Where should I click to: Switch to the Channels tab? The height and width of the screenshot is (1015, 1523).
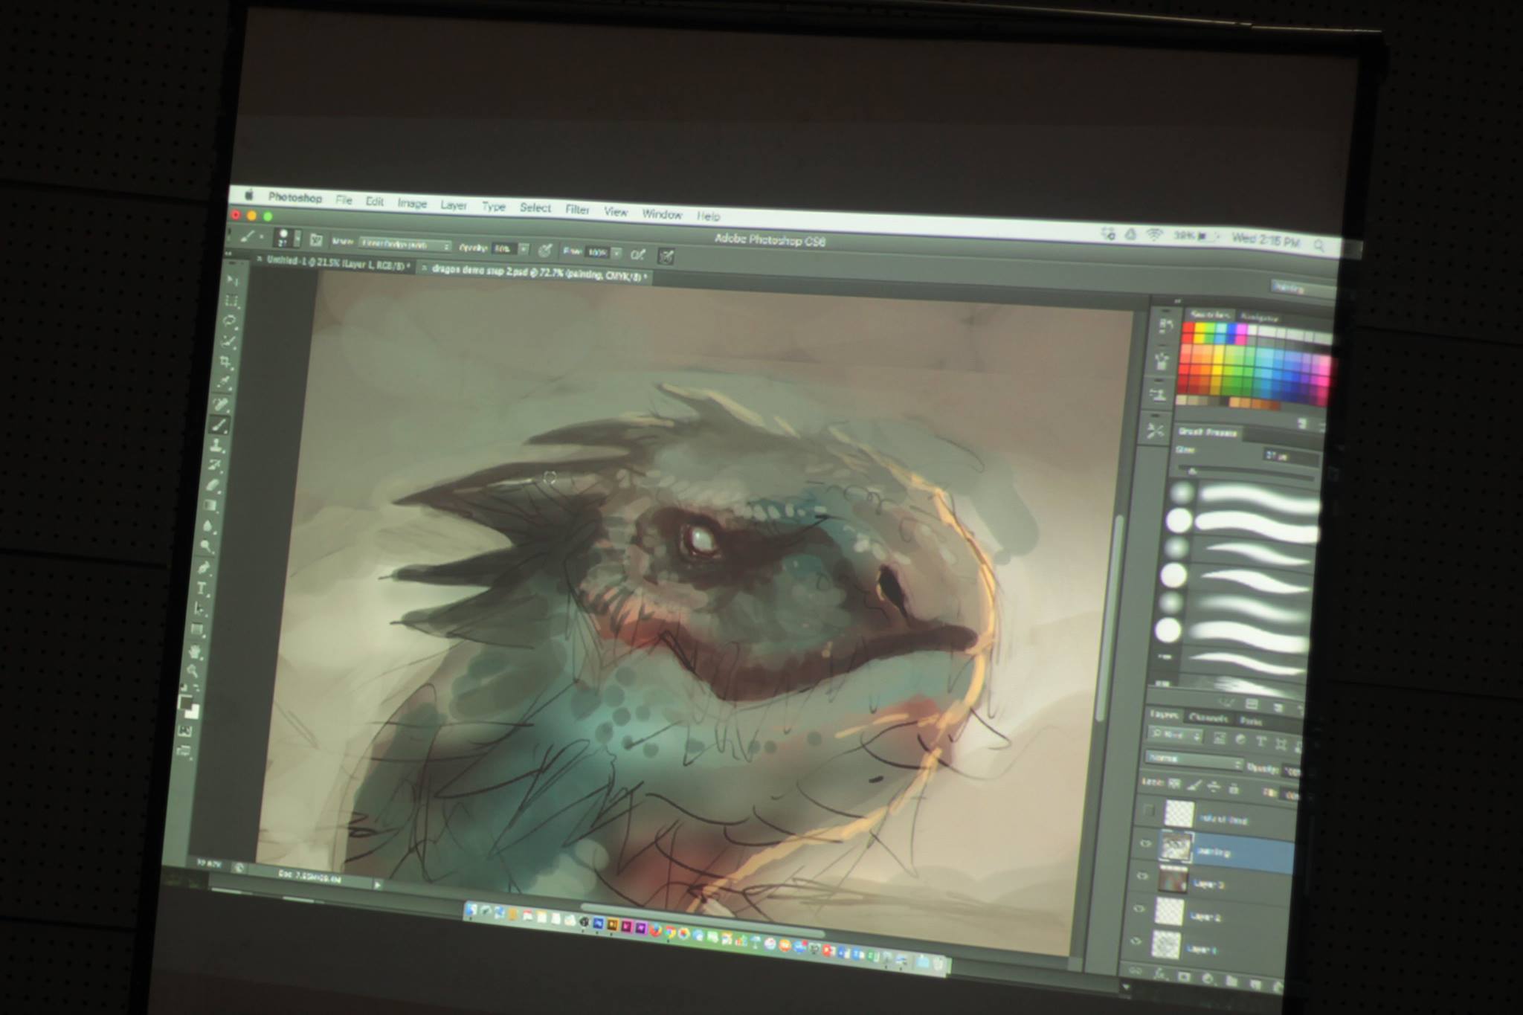(1208, 718)
